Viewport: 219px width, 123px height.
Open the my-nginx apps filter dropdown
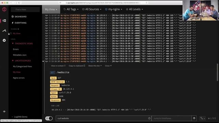click(114, 9)
